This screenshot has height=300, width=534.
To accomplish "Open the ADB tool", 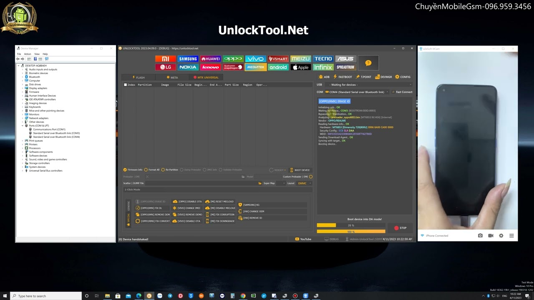I will click(324, 77).
